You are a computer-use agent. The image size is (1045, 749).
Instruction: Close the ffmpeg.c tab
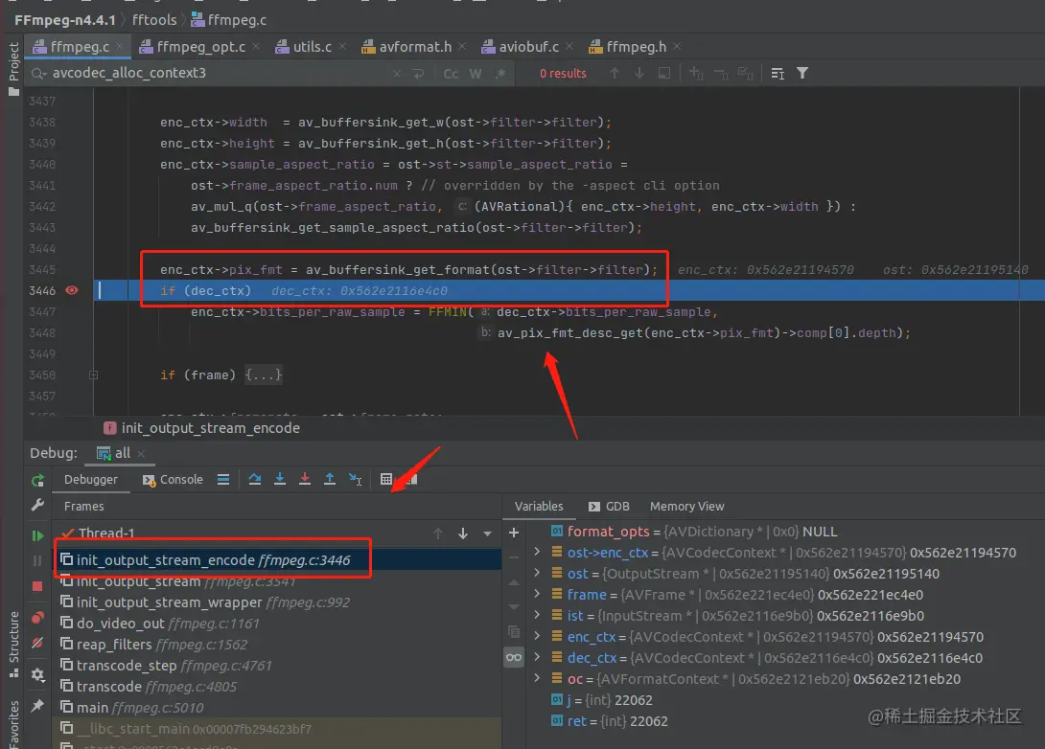tap(119, 46)
